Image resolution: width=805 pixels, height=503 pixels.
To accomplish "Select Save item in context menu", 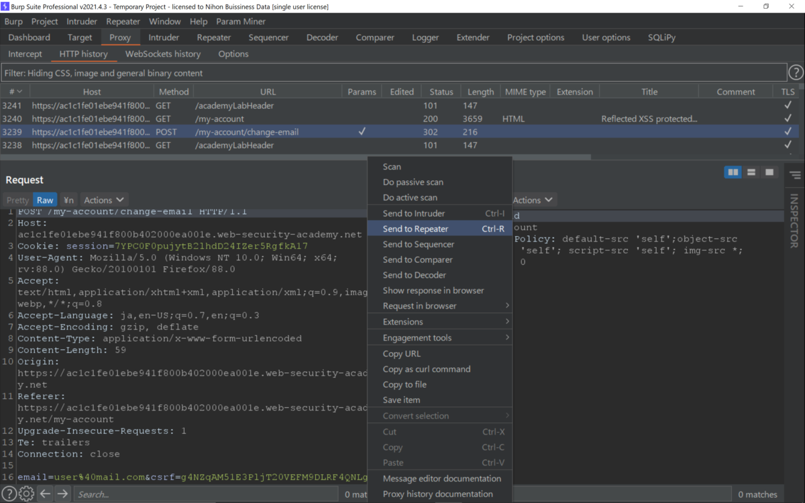I will pos(439,400).
